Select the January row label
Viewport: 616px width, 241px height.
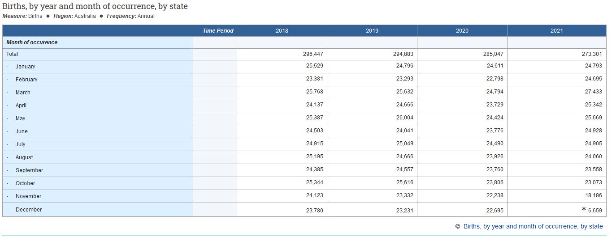tap(25, 67)
